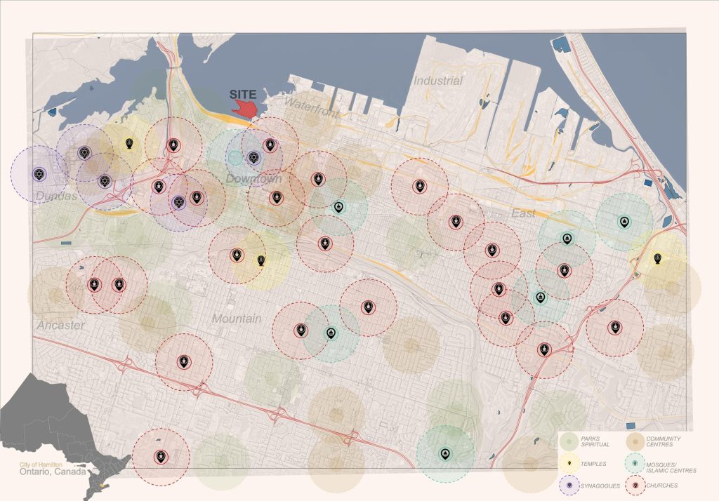Click the mosque marker east of Mountain label
This screenshot has height=501, width=719.
click(331, 333)
